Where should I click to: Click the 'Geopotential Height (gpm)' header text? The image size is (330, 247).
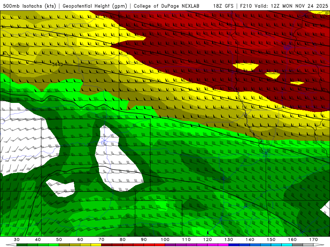click(95, 6)
